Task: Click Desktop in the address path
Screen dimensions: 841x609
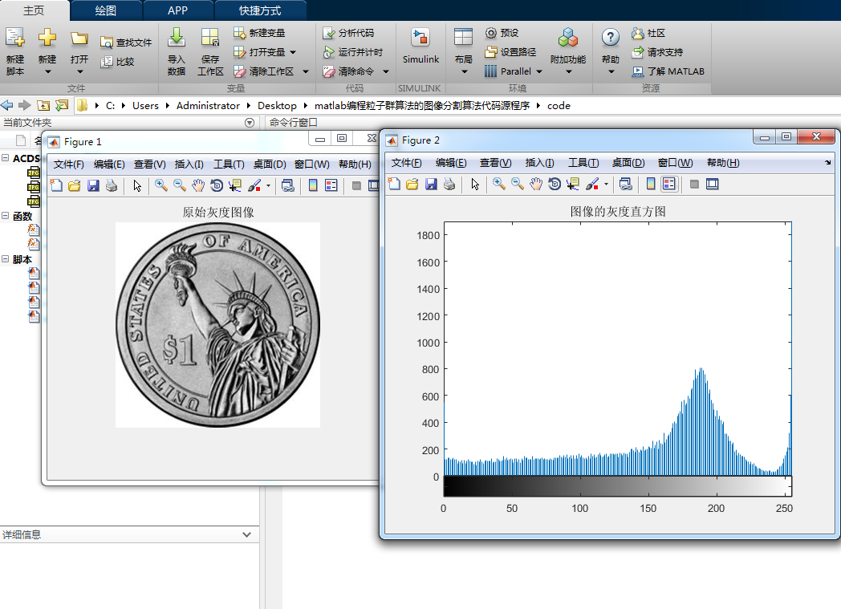Action: point(277,106)
